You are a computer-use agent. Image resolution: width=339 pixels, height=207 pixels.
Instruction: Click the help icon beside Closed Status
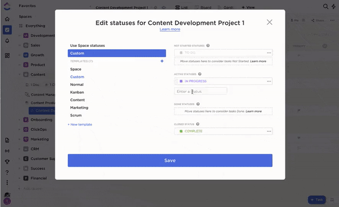(x=198, y=124)
